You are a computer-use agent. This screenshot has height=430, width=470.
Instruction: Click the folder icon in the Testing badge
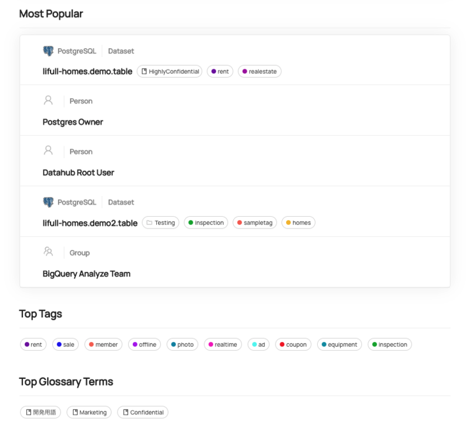[x=149, y=223]
